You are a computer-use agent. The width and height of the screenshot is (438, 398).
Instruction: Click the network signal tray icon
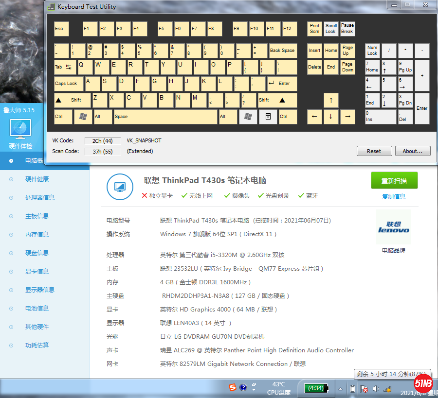point(387,389)
